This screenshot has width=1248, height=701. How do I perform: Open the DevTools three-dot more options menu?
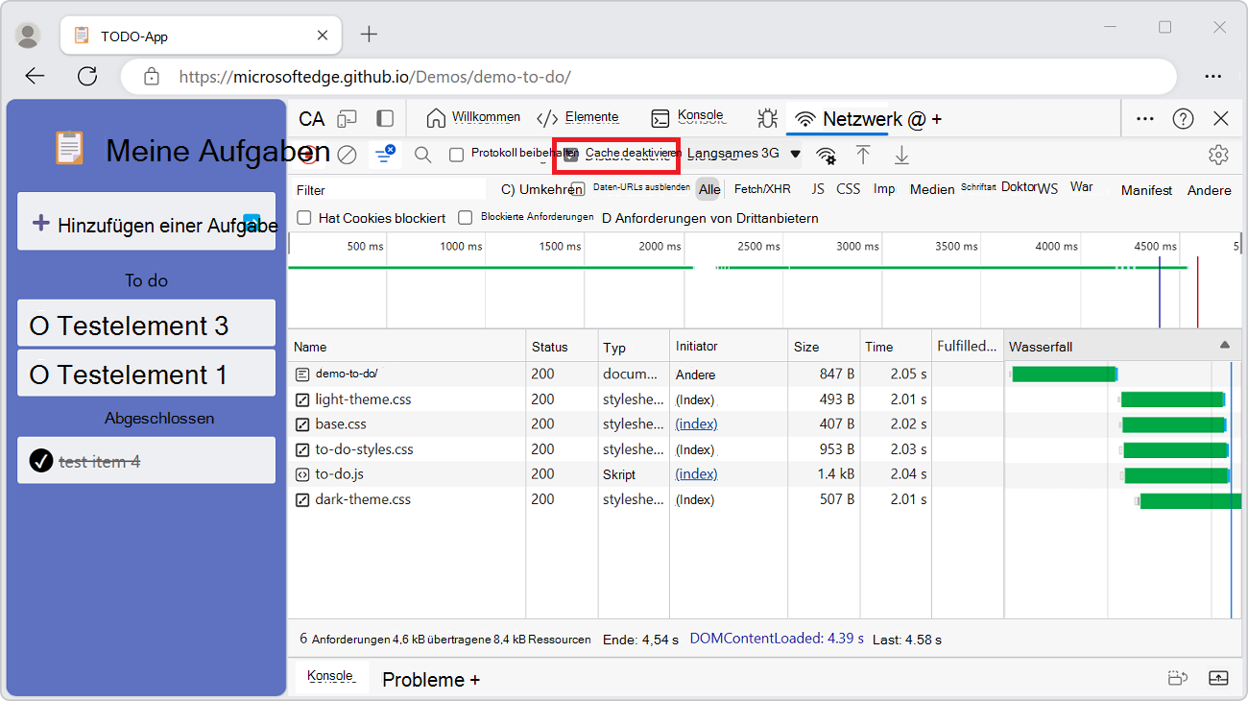[x=1145, y=118]
